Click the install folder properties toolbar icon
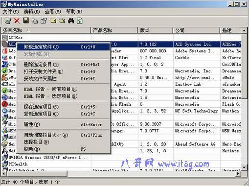The image size is (249, 186). [62, 21]
